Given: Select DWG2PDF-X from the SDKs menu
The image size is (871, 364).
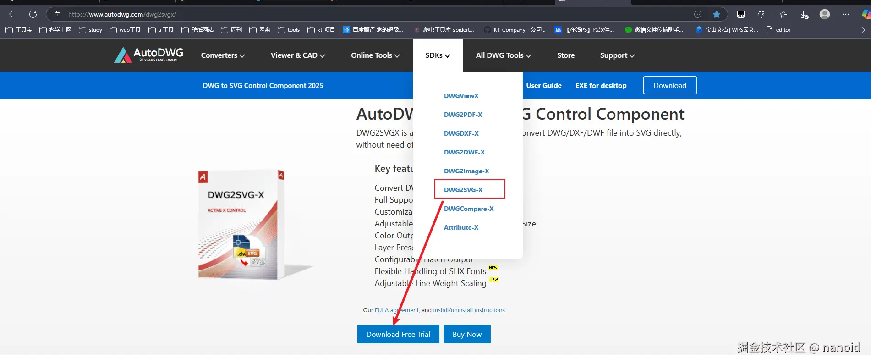Looking at the screenshot, I should coord(463,115).
